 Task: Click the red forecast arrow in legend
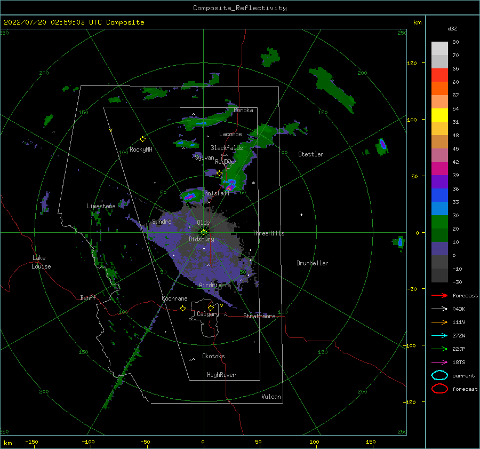click(x=439, y=295)
